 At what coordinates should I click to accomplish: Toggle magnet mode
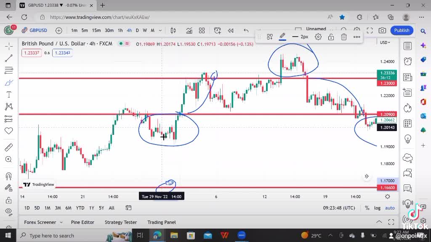click(9, 176)
